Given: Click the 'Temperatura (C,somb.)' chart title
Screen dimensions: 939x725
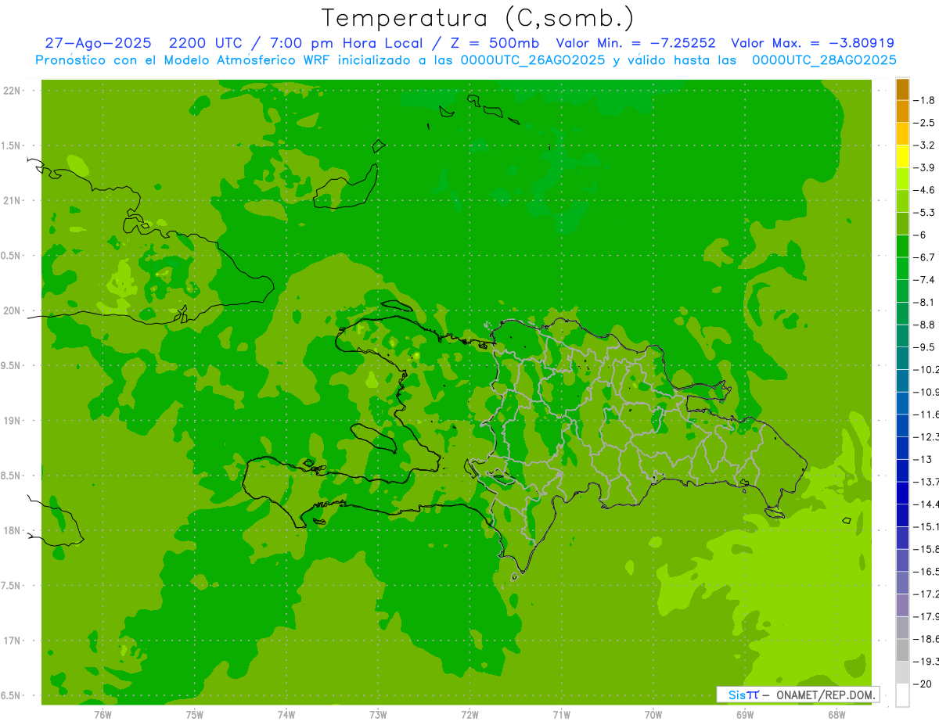Looking at the screenshot, I should coord(477,18).
